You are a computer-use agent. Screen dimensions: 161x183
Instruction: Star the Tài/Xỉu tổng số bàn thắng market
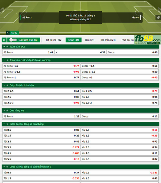click(x=7, y=124)
